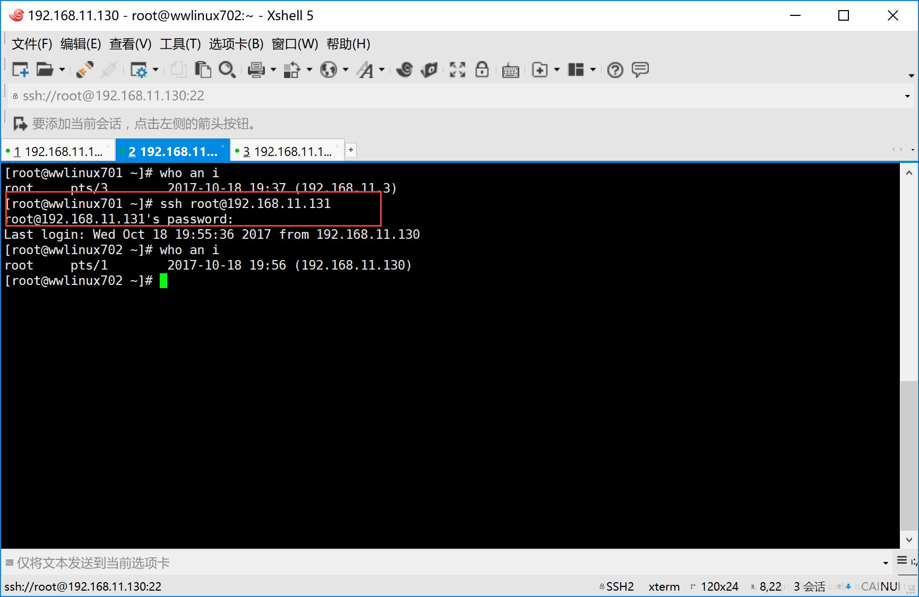
Task: Open session Properties gear icon
Action: (139, 70)
